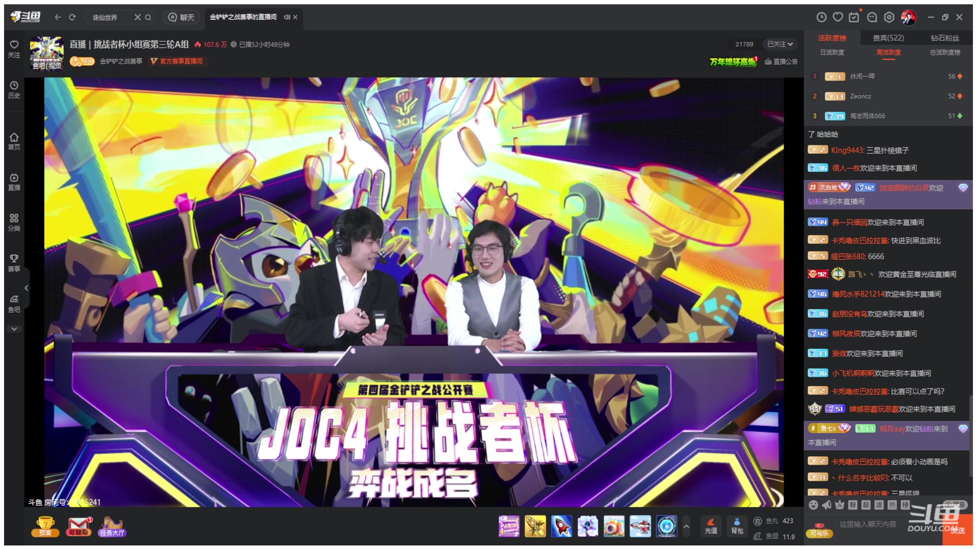Expand the gift bar up arrow
The height and width of the screenshot is (549, 977).
pos(686,527)
